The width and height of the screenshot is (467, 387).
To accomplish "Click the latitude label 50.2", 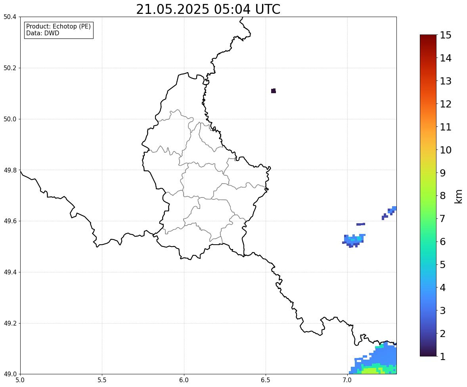I will click(x=10, y=68).
